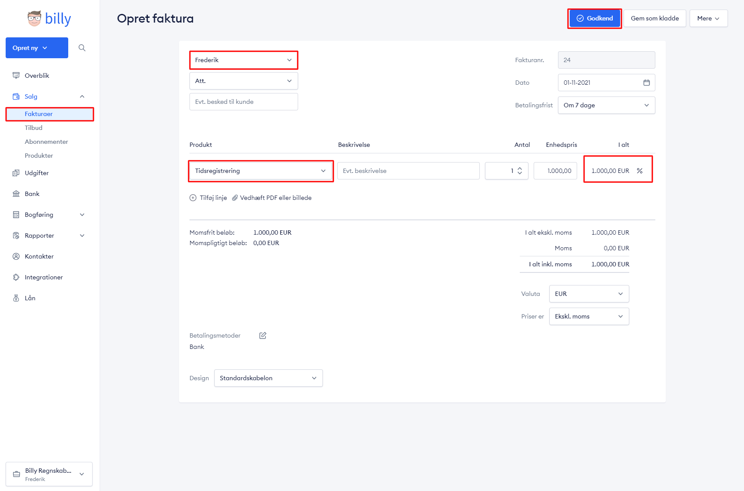Click the Overblik presentation icon
The height and width of the screenshot is (491, 744).
click(x=16, y=76)
